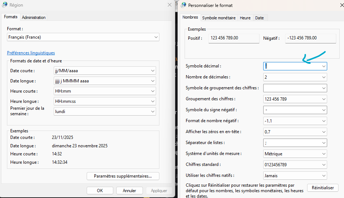Click the example dimanche 23 novembre 2025
The height and width of the screenshot is (198, 344).
80,146
